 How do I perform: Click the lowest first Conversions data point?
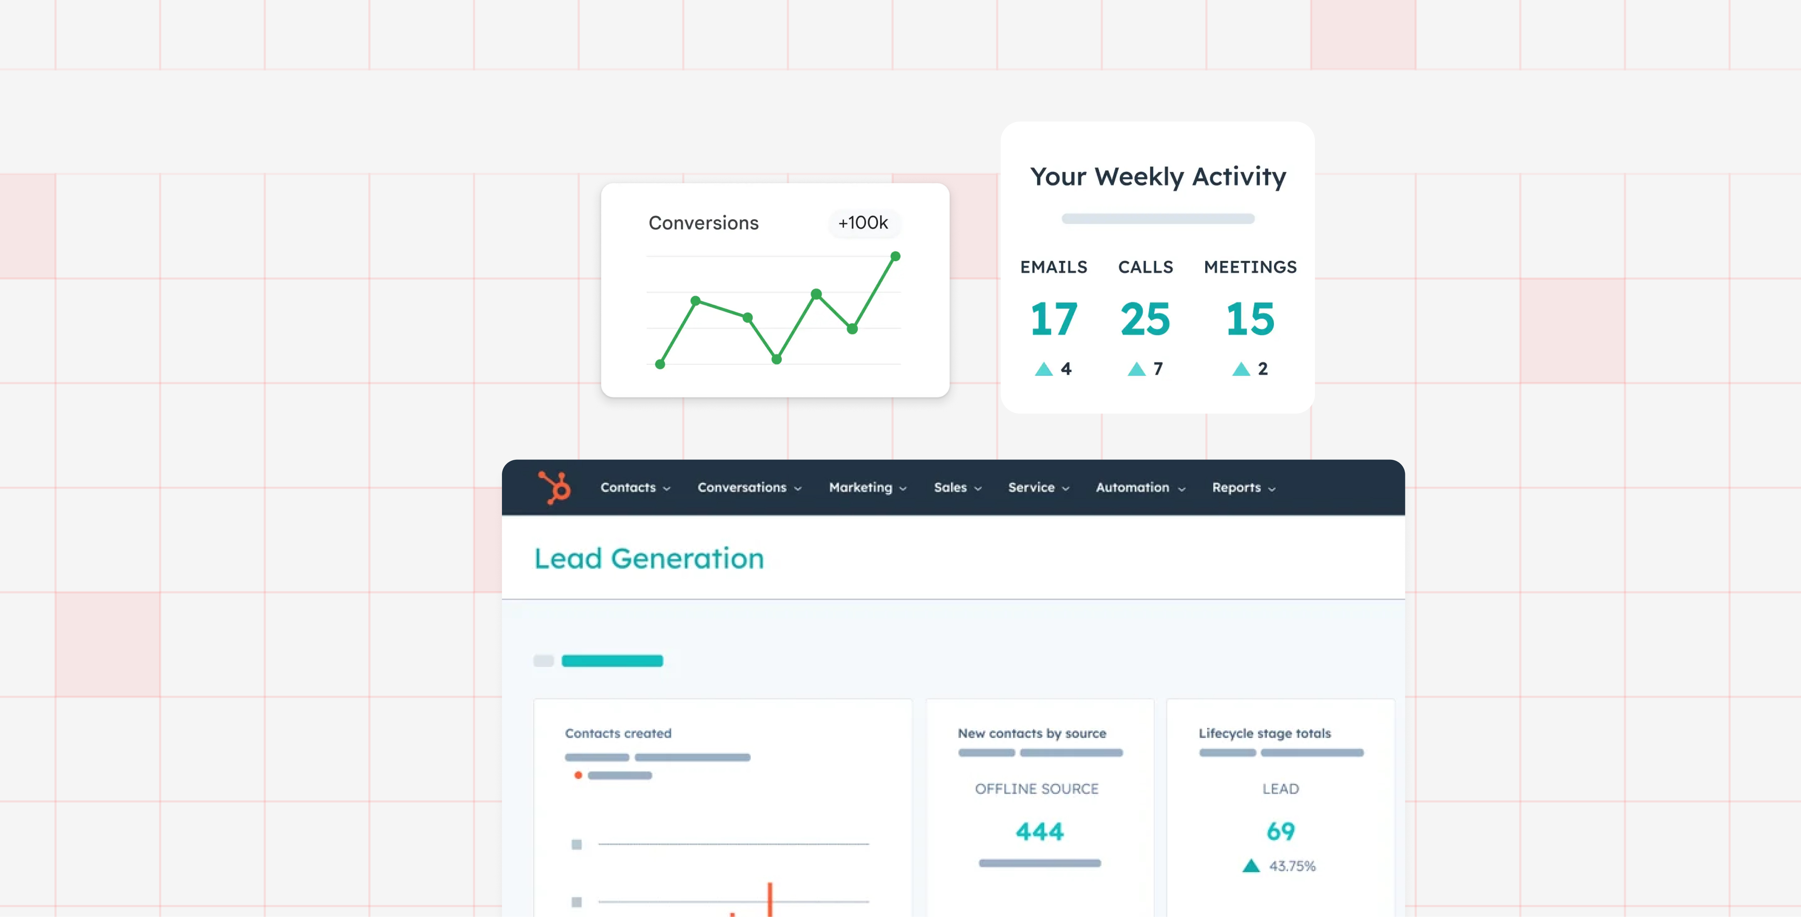click(659, 364)
